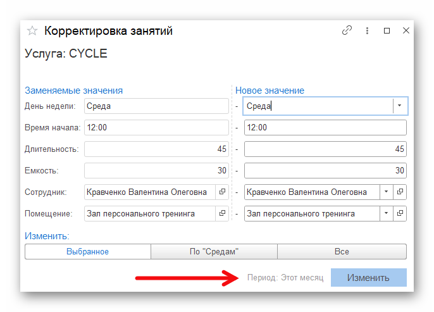434x312 pixels.
Task: Select the По "Средам" change option
Action: click(214, 251)
